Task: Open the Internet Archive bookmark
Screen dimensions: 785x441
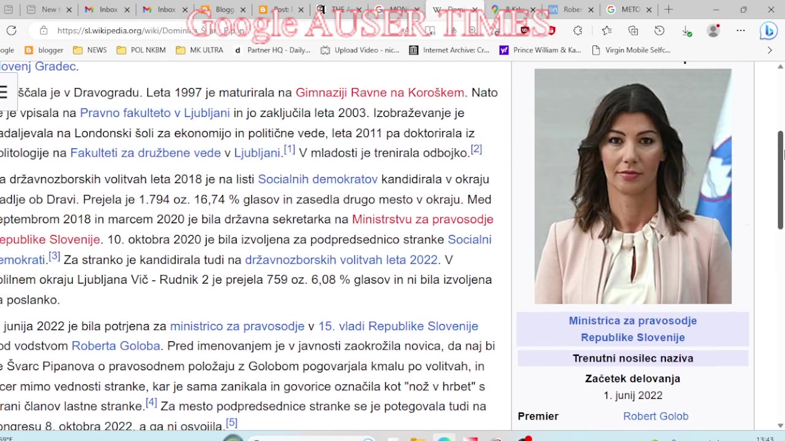Action: click(450, 50)
